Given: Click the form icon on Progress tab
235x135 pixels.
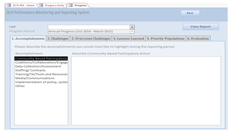Looking at the screenshot, I should tap(70, 5).
